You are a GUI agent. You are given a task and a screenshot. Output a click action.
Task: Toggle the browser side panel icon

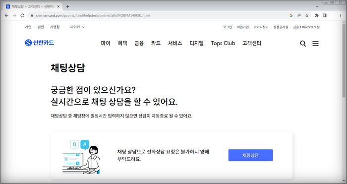(x=325, y=15)
